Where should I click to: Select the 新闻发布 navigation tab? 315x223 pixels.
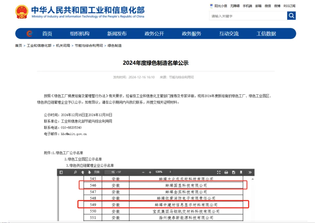pyautogui.click(x=117, y=34)
